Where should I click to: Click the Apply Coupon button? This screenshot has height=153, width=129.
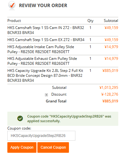22,147
